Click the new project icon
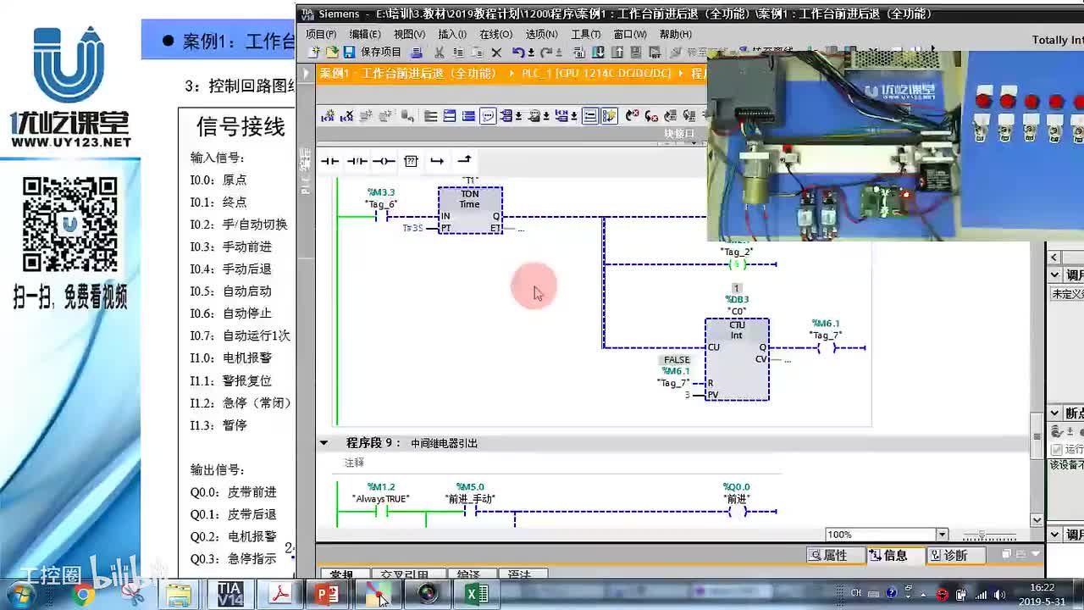The image size is (1084, 610). point(314,53)
